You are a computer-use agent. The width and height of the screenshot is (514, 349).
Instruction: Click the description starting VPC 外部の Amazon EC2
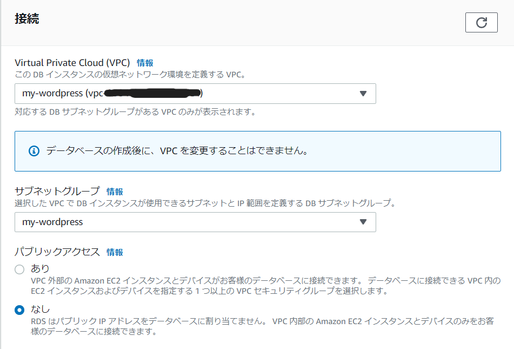(266, 286)
